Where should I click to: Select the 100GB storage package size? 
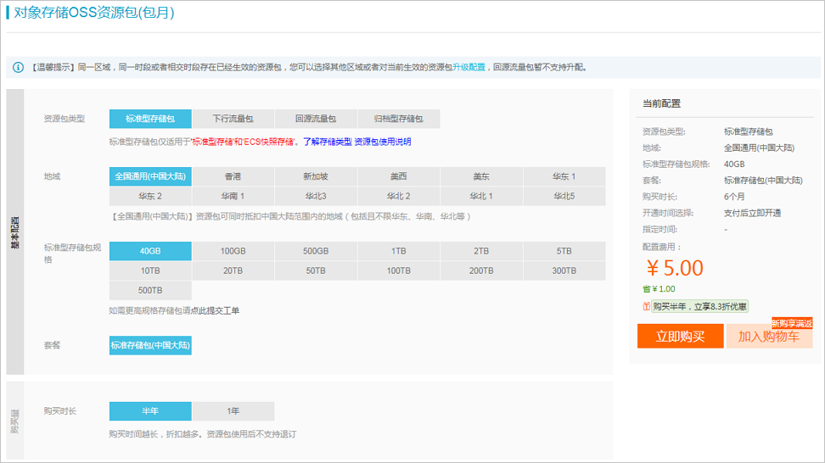click(x=233, y=251)
